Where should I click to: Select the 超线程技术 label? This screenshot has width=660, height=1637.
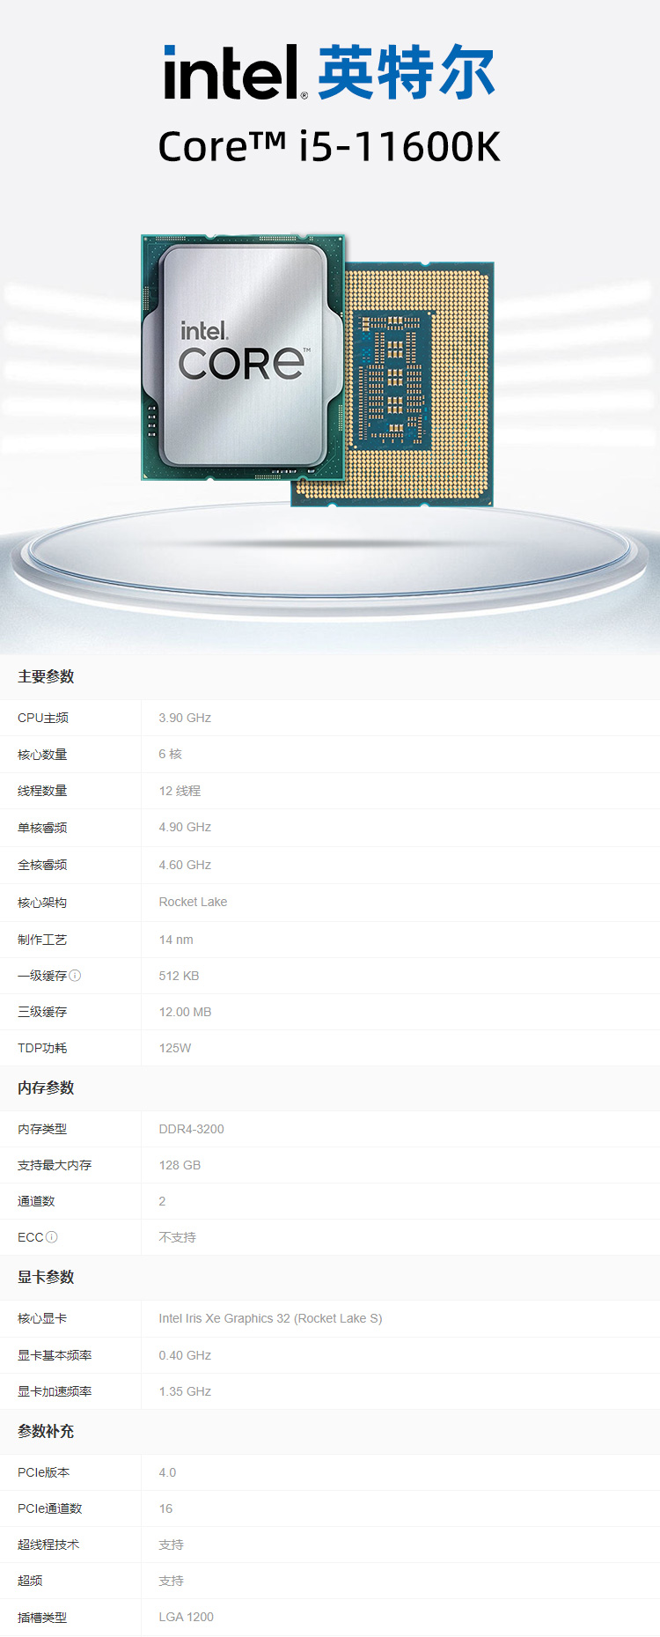tap(48, 1545)
